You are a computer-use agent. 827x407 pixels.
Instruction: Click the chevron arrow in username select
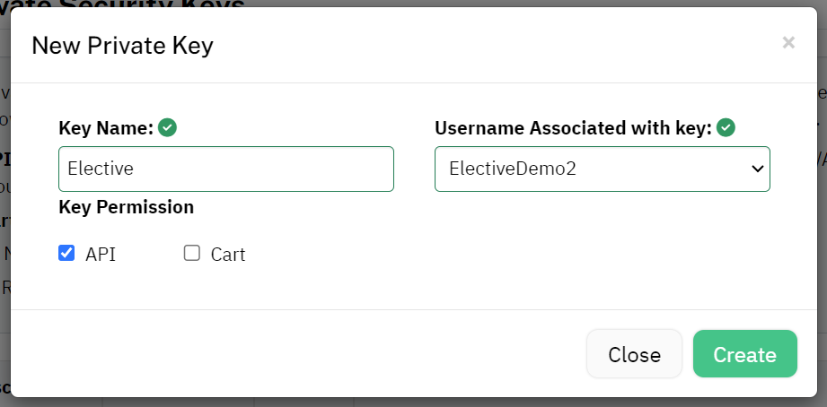[757, 169]
